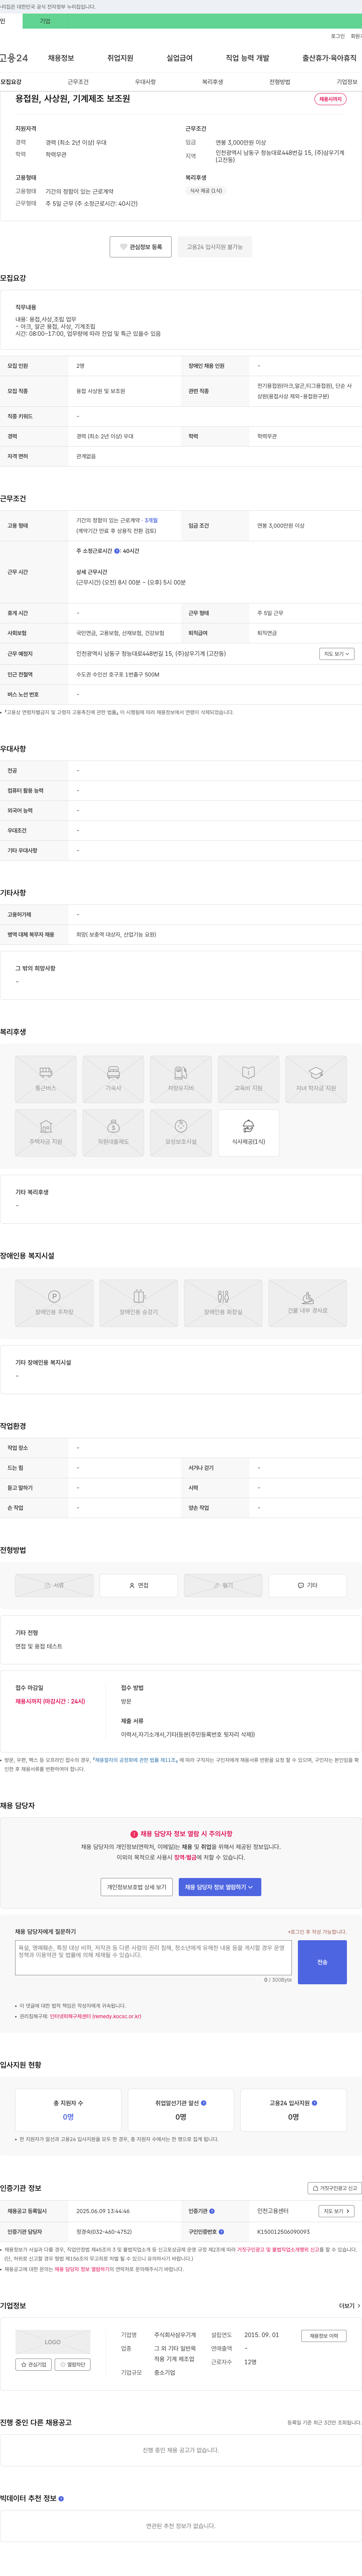Toggle the 관심기업 star button
Viewport: 362px width, 2576px height.
tap(34, 2365)
